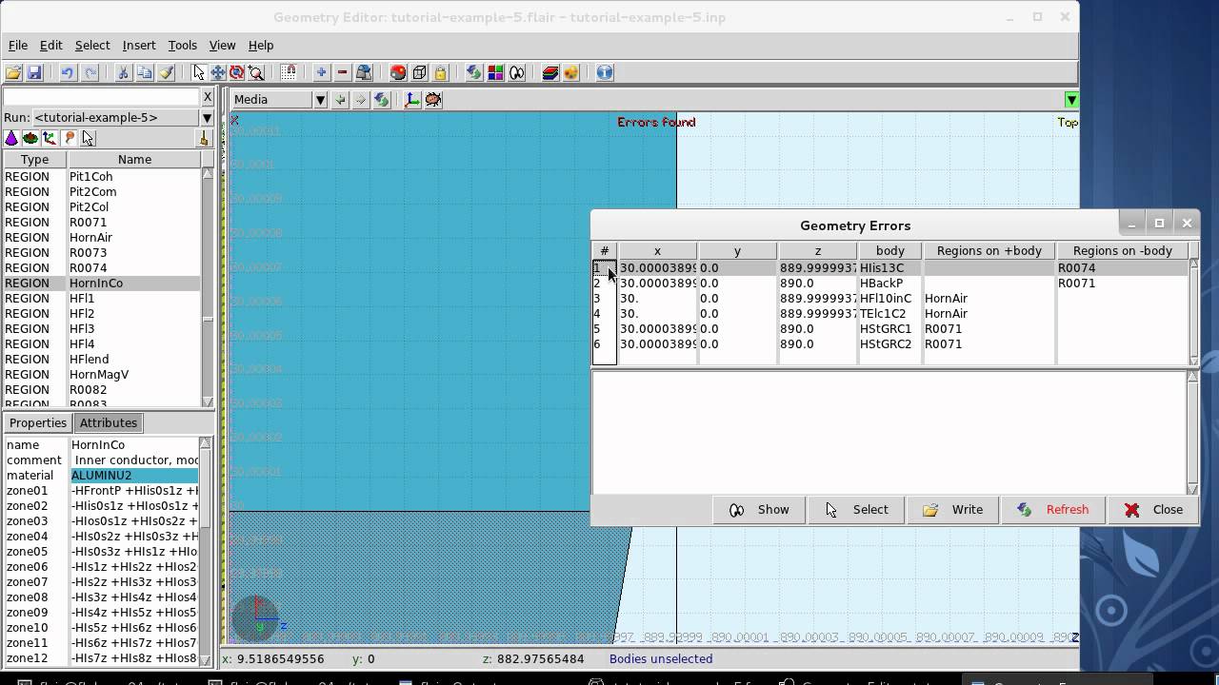Click the paste brush icon
The image size is (1219, 685).
click(166, 72)
